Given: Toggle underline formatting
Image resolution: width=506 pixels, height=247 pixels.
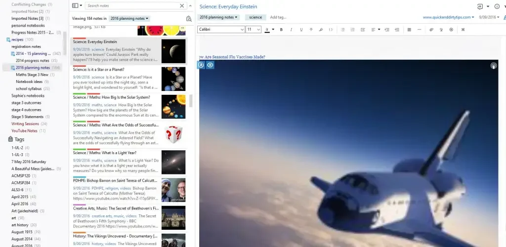Looking at the screenshot, I should click(x=301, y=30).
